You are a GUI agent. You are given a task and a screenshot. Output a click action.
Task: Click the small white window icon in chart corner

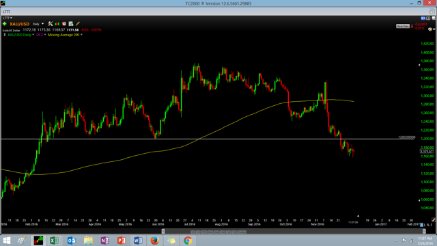click(434, 18)
